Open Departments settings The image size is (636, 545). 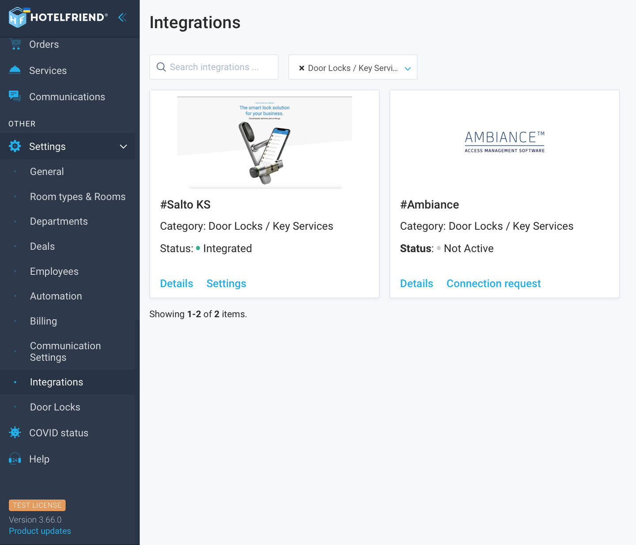tap(59, 221)
